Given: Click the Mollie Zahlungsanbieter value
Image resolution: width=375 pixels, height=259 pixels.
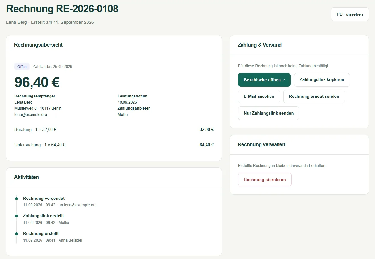Looking at the screenshot, I should click(x=123, y=115).
